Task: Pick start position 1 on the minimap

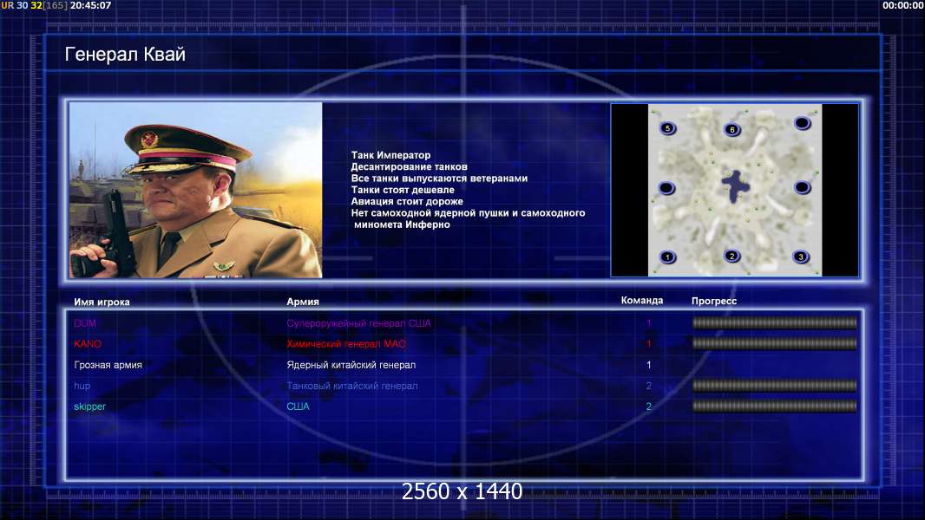Action: pyautogui.click(x=667, y=257)
